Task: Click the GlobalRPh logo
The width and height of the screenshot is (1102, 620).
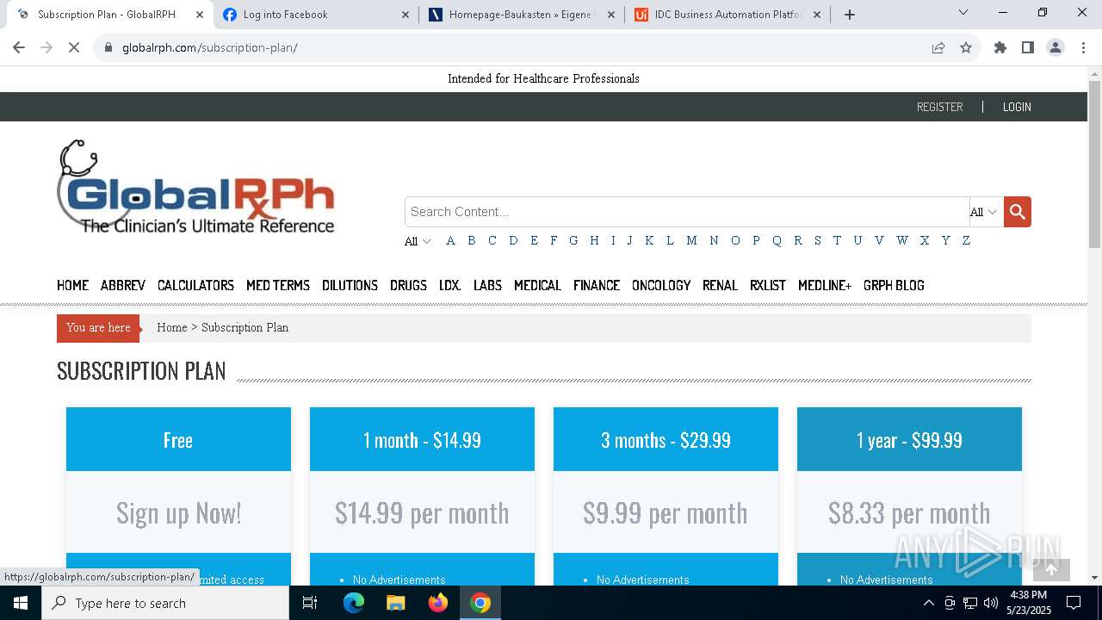Action: 195,188
